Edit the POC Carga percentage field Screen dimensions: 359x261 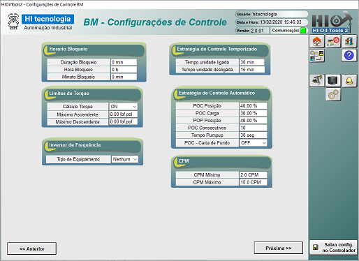253,113
